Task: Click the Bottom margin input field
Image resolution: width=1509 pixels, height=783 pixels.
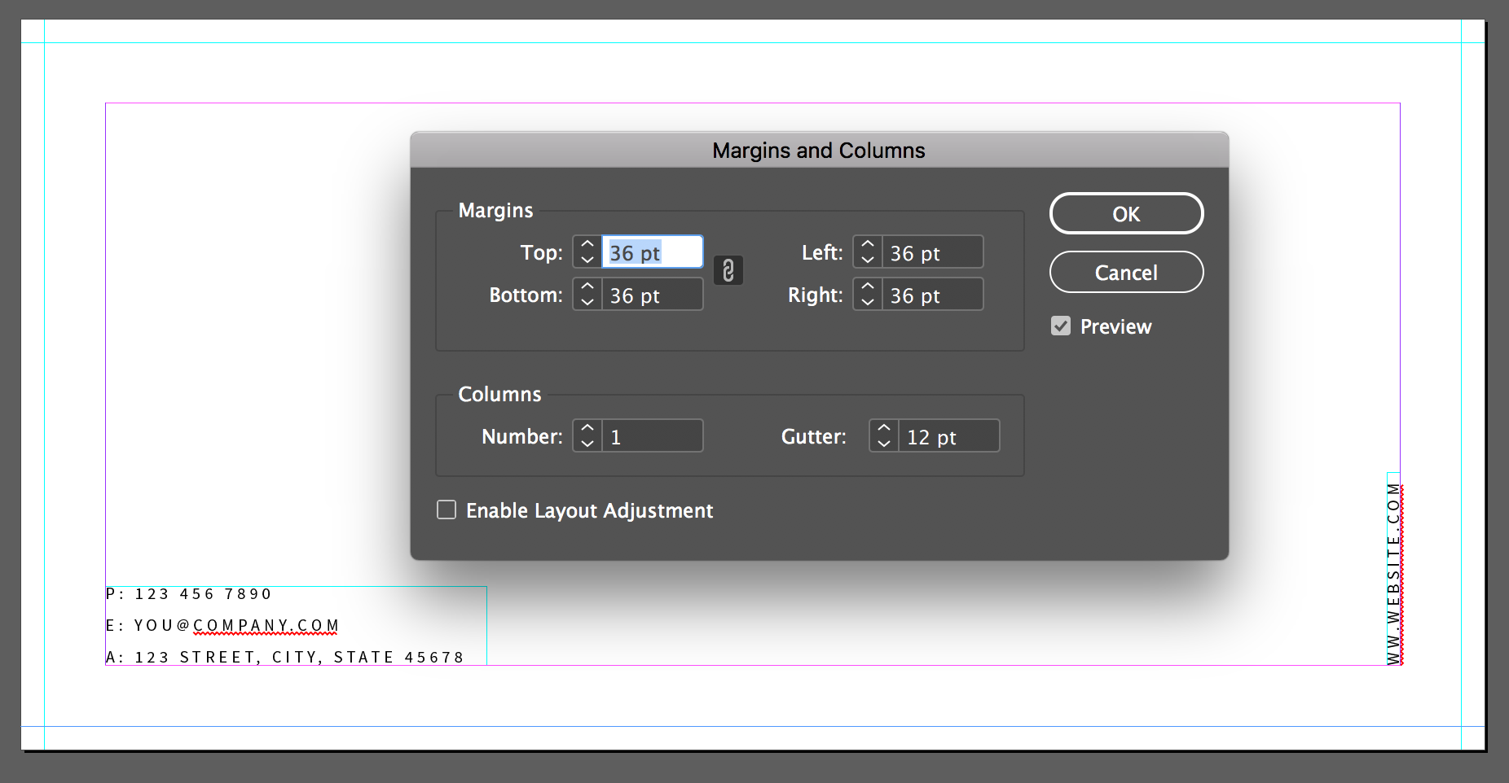Action: coord(652,295)
